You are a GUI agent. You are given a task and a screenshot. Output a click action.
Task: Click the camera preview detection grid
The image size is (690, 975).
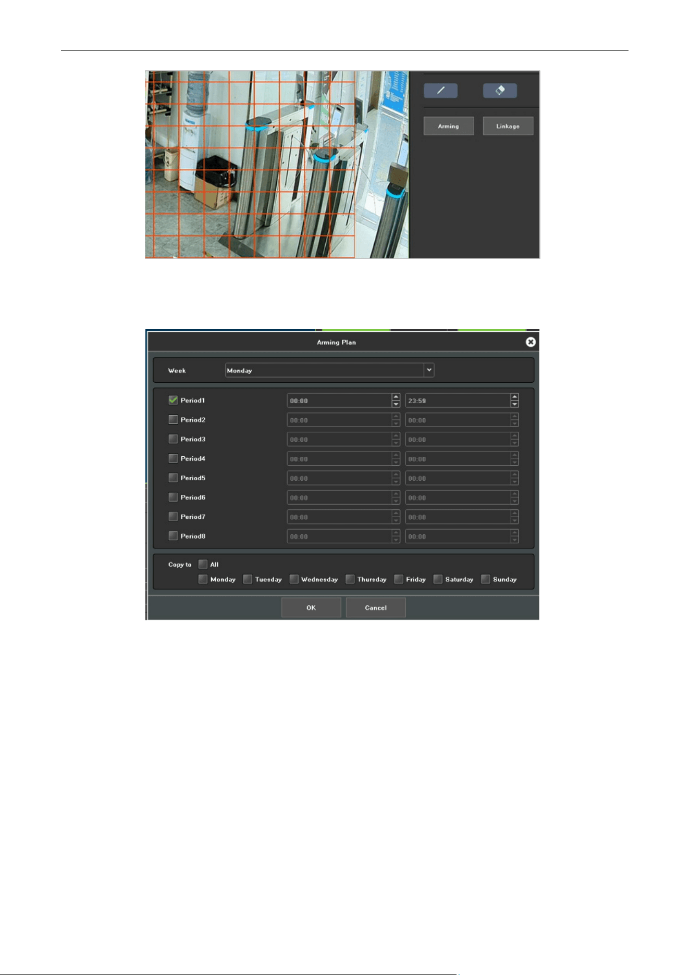click(250, 165)
